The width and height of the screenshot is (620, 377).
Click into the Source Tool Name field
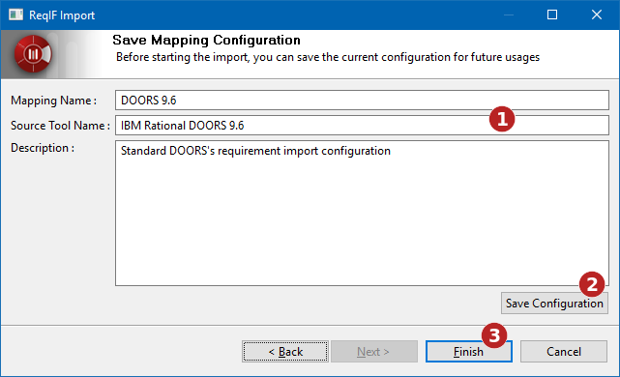[362, 126]
